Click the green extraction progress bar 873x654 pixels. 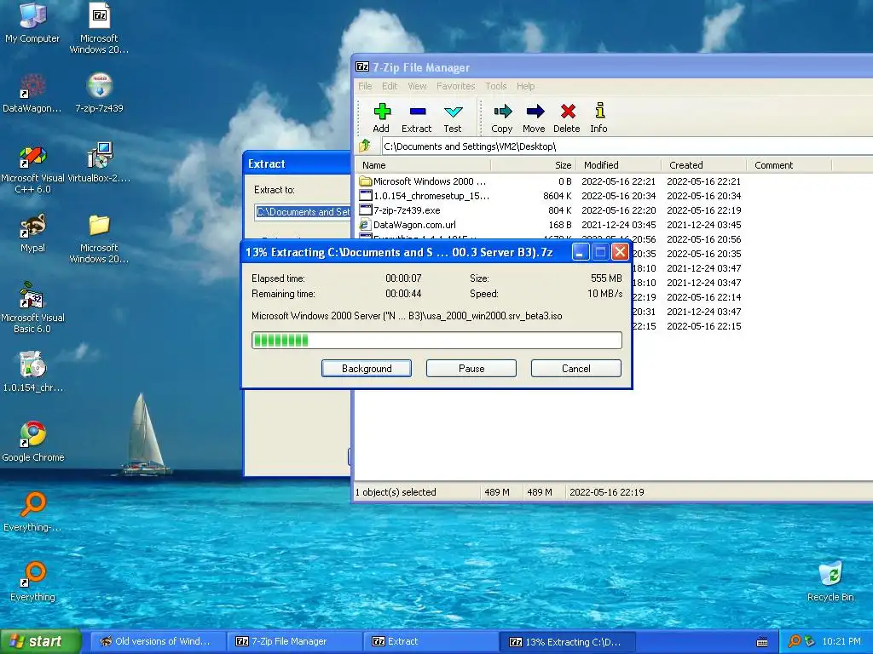tap(437, 340)
